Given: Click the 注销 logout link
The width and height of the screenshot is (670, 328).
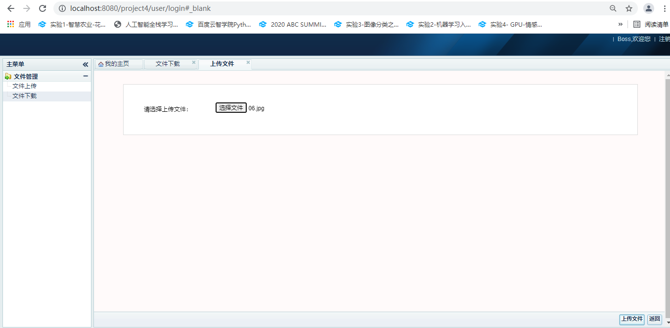Looking at the screenshot, I should [664, 39].
